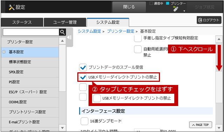Open SPDL設定 in sidebar
The image size is (224, 132).
30,72
